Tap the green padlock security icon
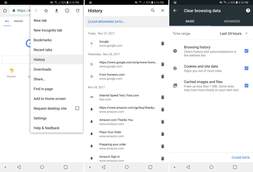This screenshot has height=172, width=253. (x=14, y=10)
